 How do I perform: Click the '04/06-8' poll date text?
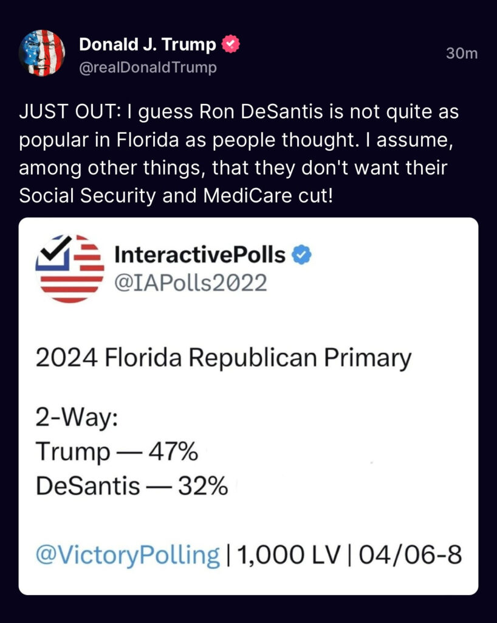[411, 555]
